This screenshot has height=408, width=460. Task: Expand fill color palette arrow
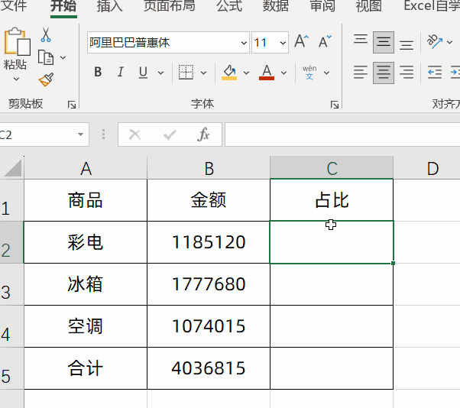[x=246, y=73]
